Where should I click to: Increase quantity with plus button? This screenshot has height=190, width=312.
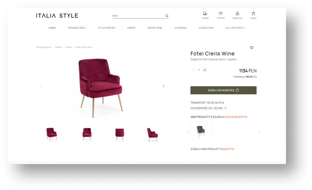pos(205,70)
